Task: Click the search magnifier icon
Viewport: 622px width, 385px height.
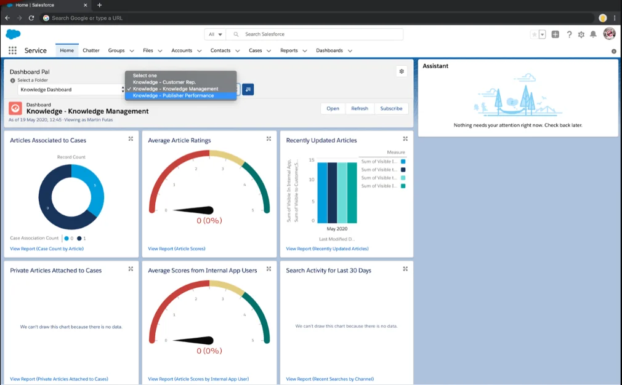Action: click(236, 34)
